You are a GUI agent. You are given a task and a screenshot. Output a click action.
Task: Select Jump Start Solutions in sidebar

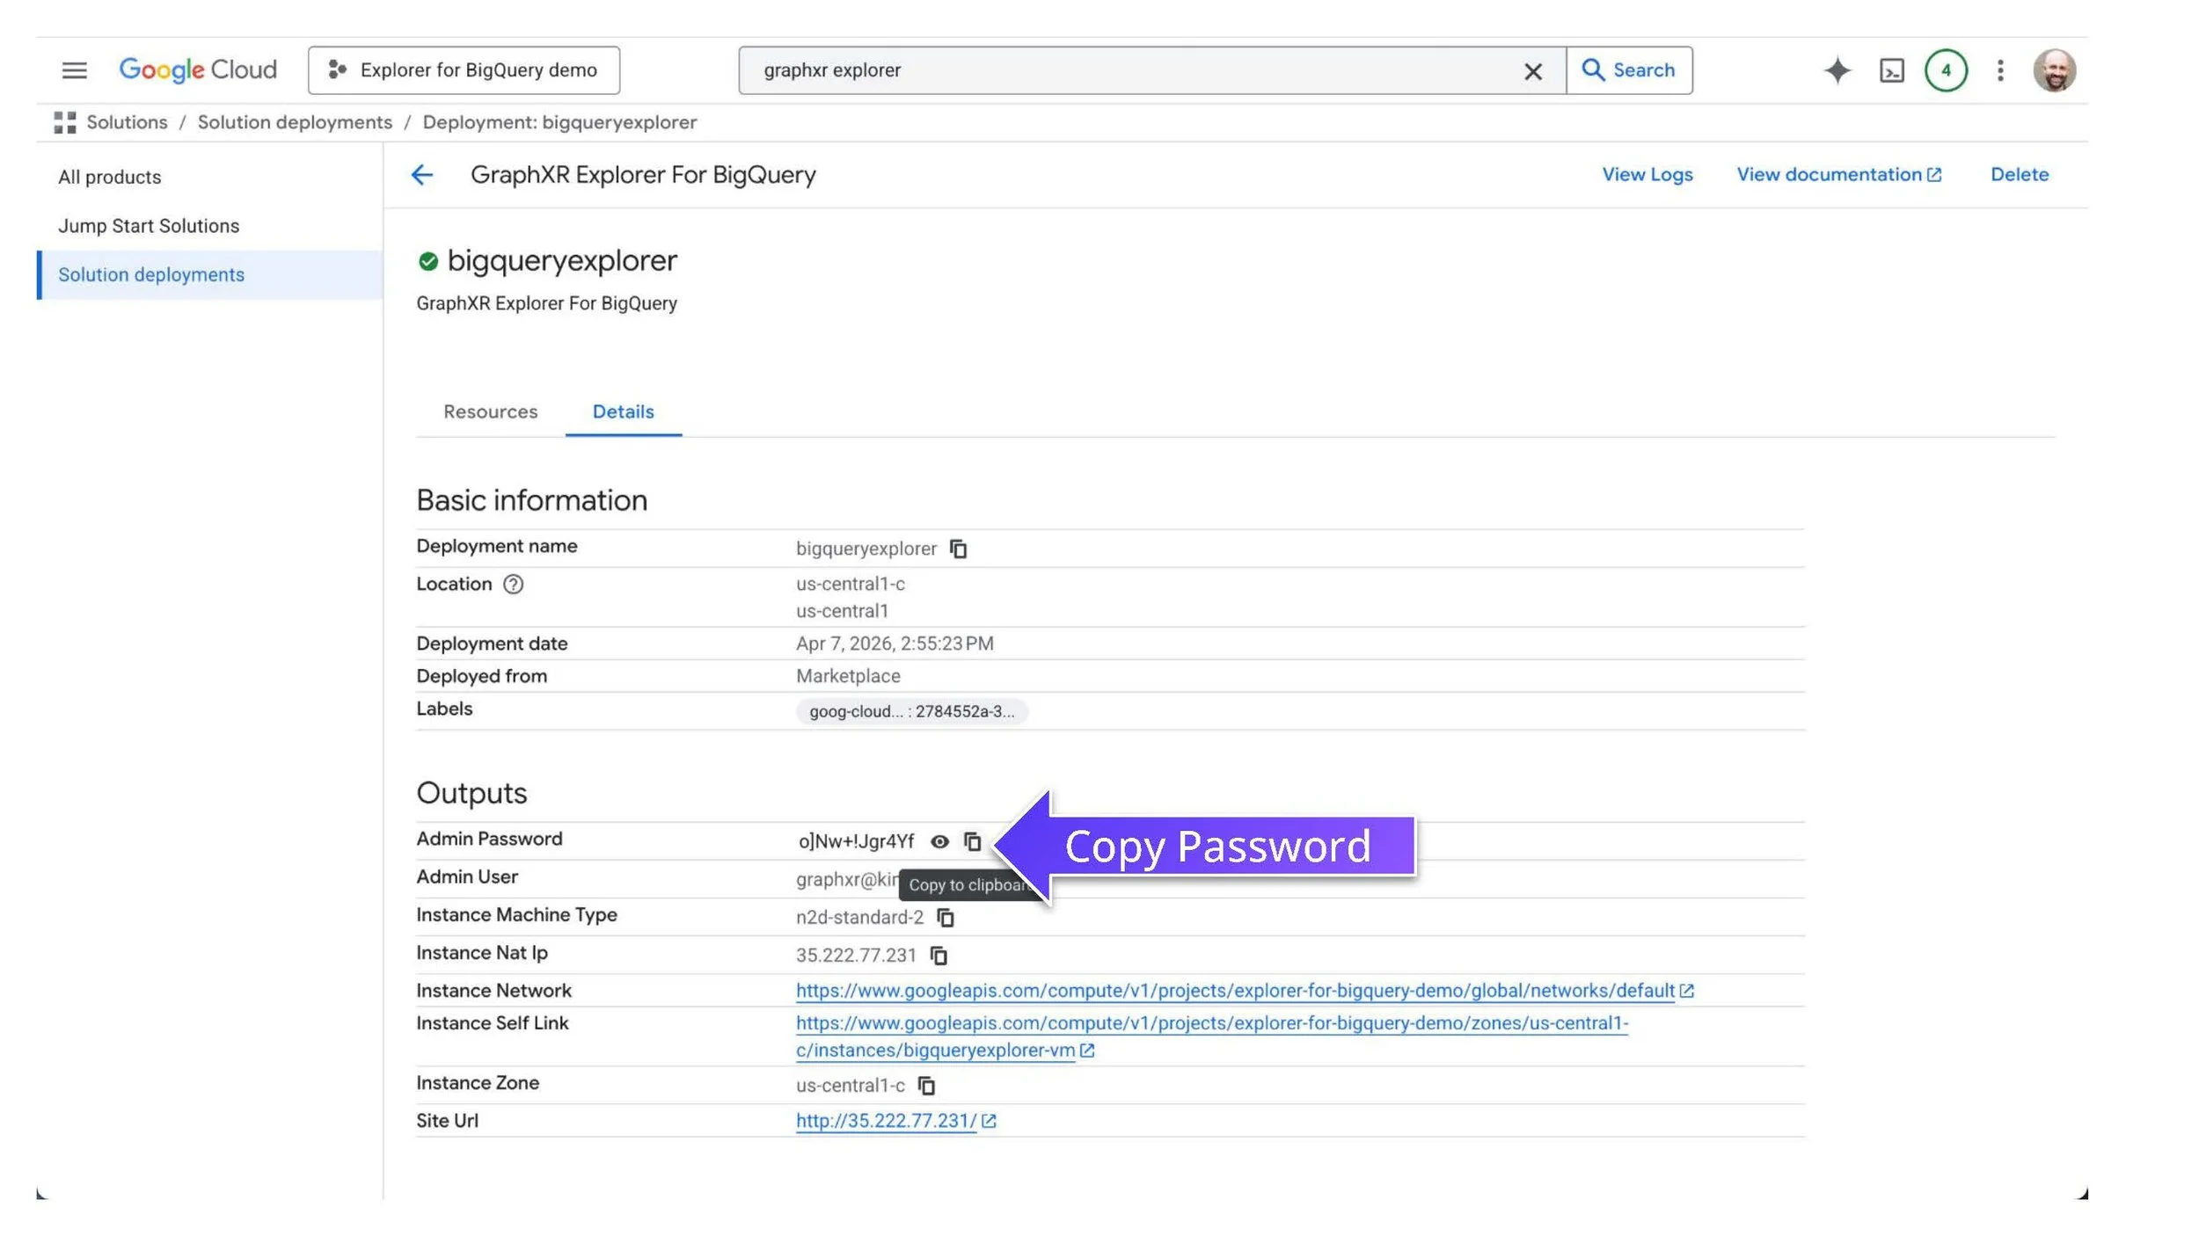click(x=149, y=226)
